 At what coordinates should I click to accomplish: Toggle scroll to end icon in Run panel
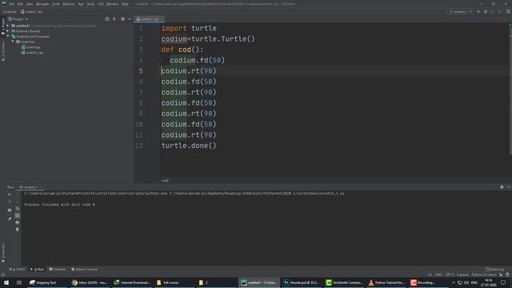pyautogui.click(x=18, y=215)
